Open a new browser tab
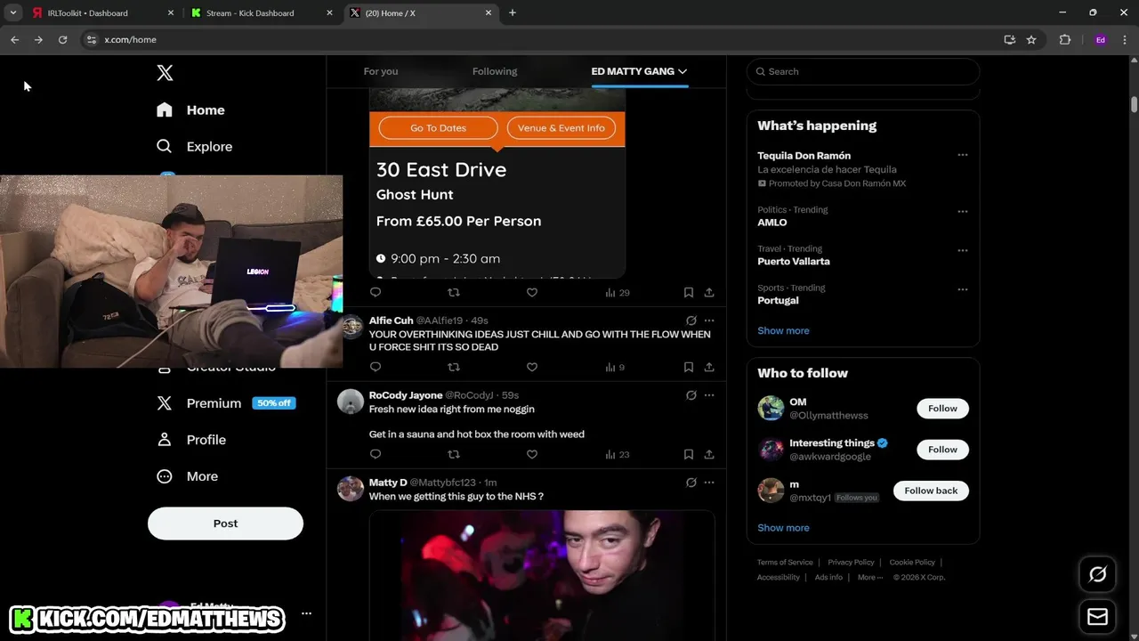Viewport: 1139px width, 641px height. (513, 12)
